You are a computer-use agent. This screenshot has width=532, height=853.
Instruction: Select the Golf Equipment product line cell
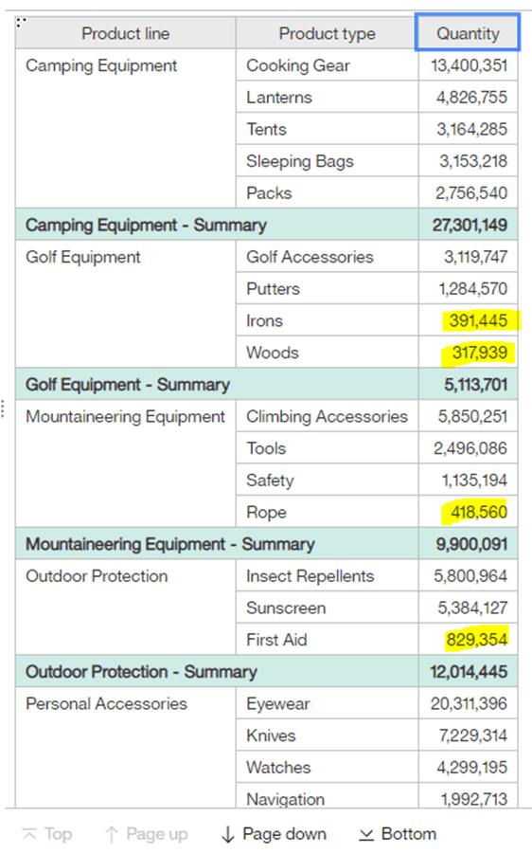click(x=126, y=303)
